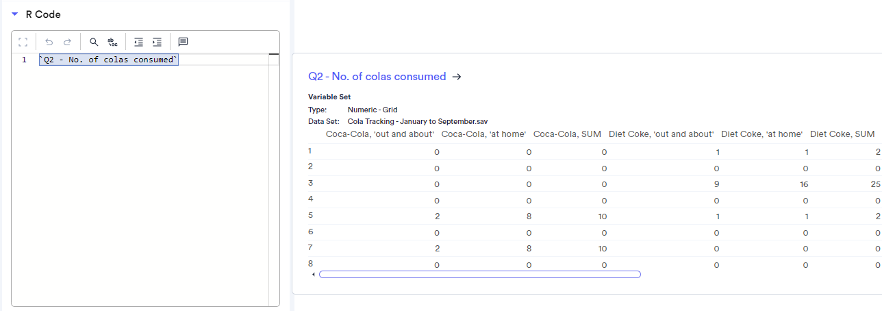The image size is (882, 311).
Task: Redo the last code edit
Action: (67, 42)
